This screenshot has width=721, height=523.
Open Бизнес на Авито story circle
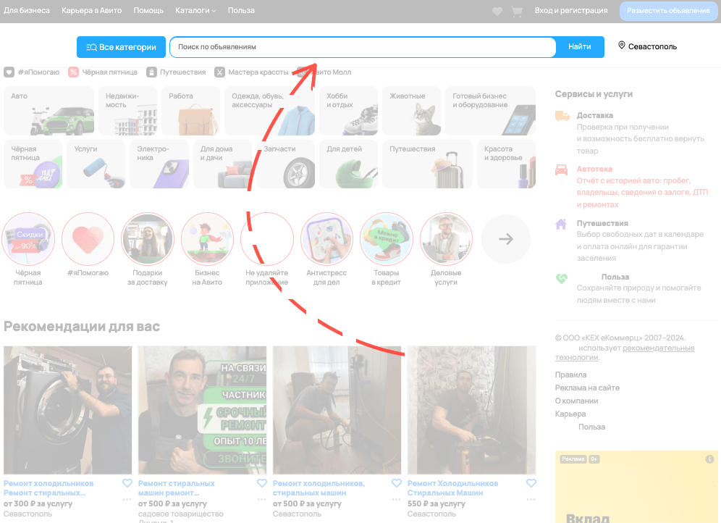point(207,239)
